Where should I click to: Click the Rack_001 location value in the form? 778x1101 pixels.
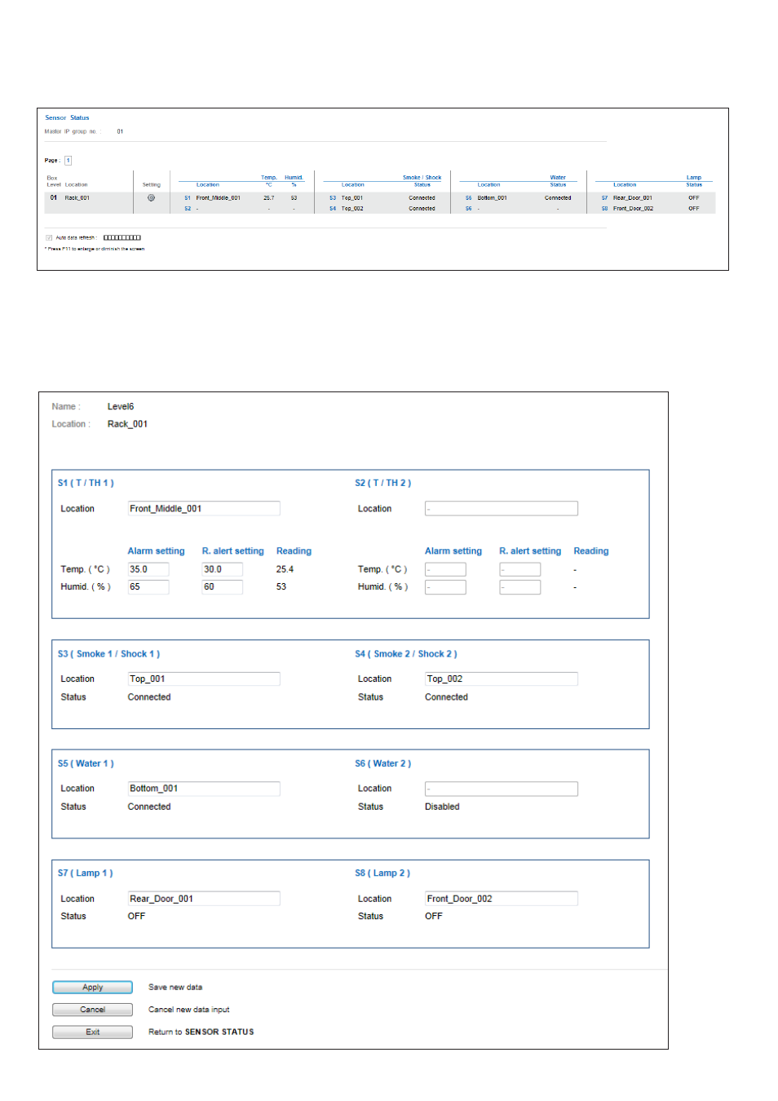(x=127, y=424)
